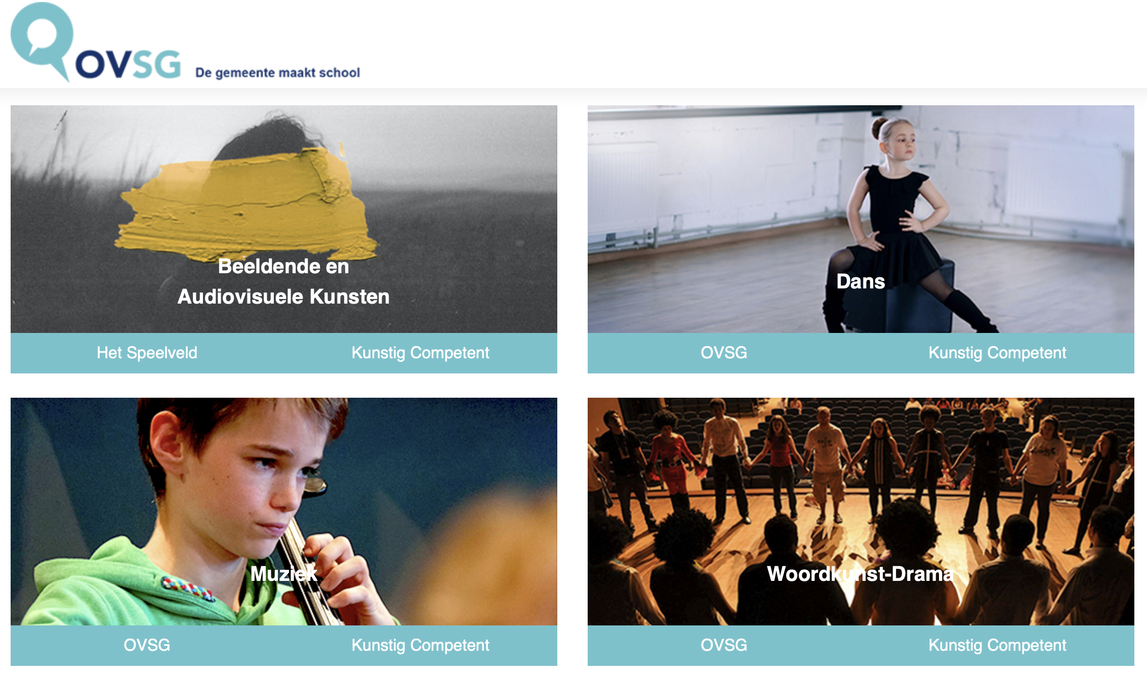Screen dimensions: 1147x674
Task: Open the OVSG link under Woordkunst-Drama
Action: 724,645
